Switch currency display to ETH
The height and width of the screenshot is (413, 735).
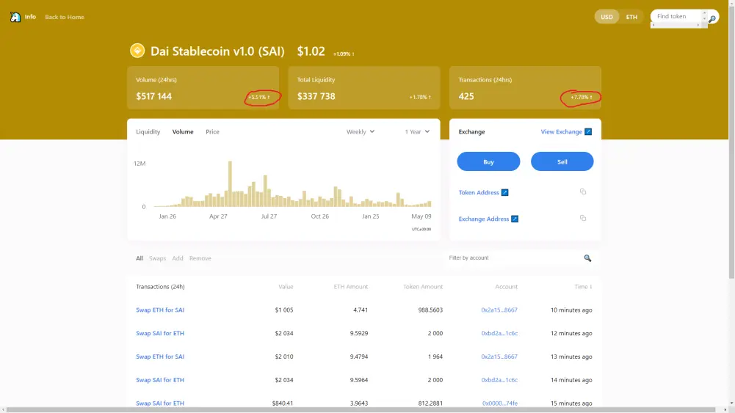[x=631, y=17]
